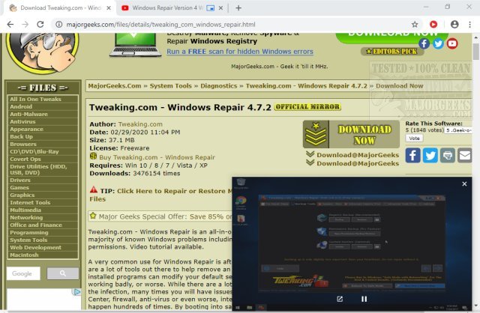Open Antivirus files category
Image resolution: width=480 pixels, height=313 pixels.
click(22, 121)
